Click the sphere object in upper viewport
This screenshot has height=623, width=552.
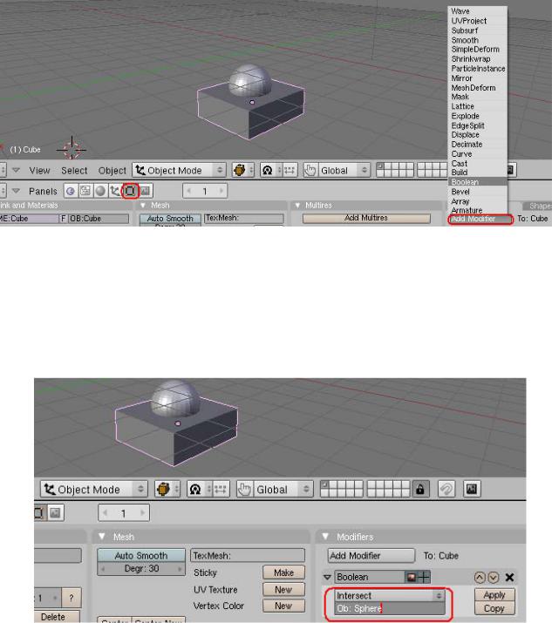point(250,80)
